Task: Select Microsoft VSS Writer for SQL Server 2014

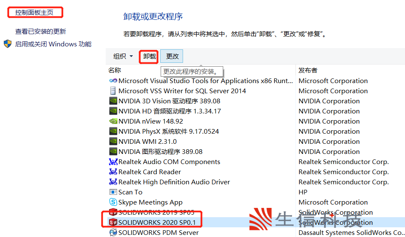Action: click(182, 91)
